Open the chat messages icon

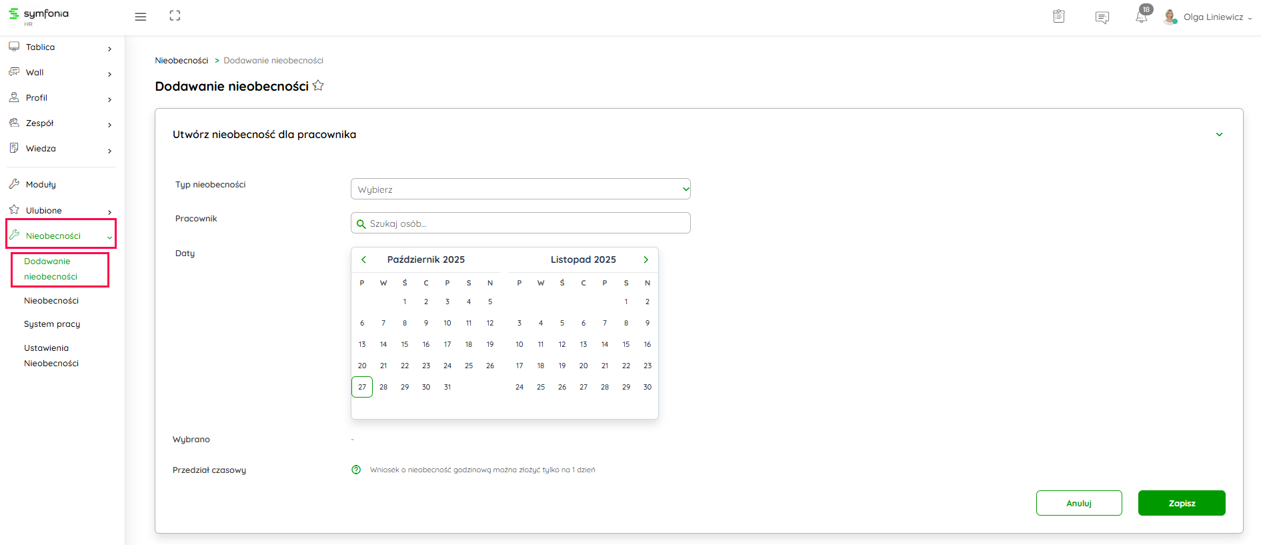(1102, 17)
